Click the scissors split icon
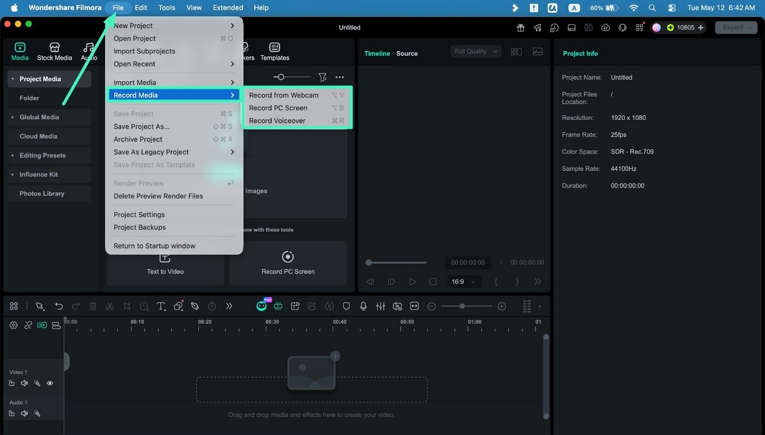 pyautogui.click(x=109, y=306)
